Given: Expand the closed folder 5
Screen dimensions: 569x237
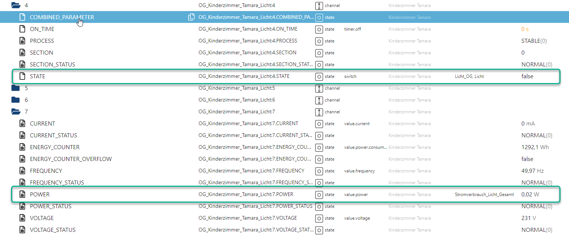Looking at the screenshot, I should pyautogui.click(x=15, y=88).
